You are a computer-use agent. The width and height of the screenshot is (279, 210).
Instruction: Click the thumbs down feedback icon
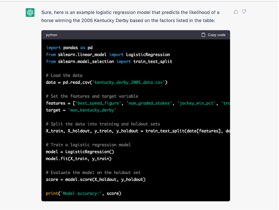[244, 12]
